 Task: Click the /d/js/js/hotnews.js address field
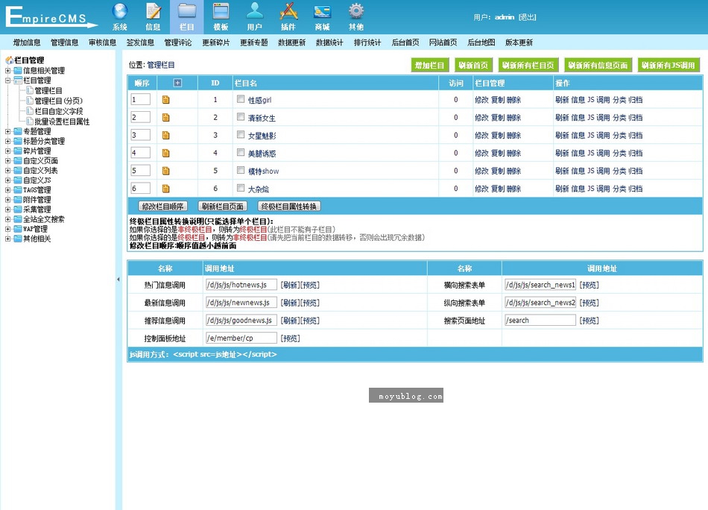tap(241, 285)
